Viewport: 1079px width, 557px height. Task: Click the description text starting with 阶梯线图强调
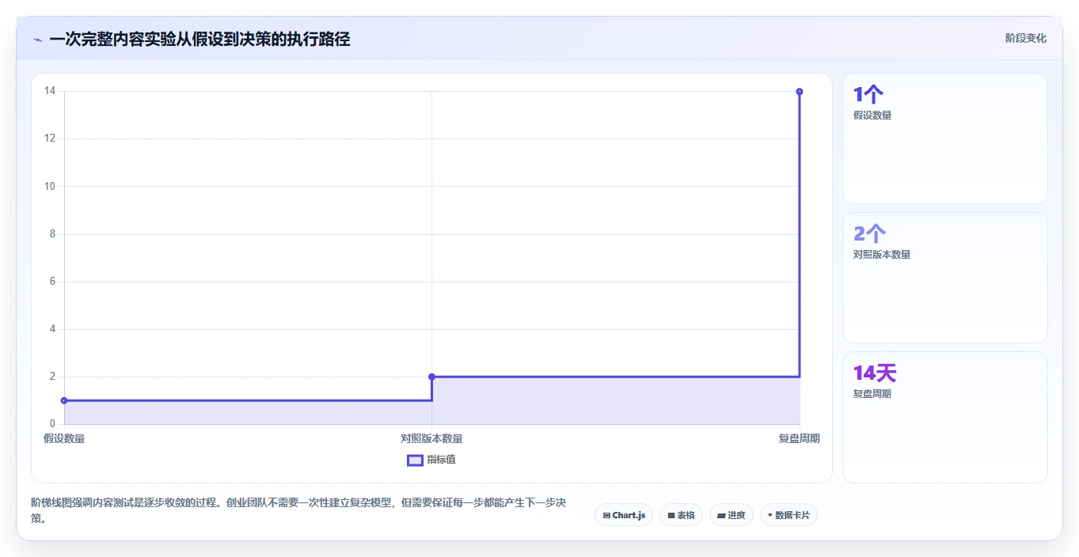click(298, 511)
